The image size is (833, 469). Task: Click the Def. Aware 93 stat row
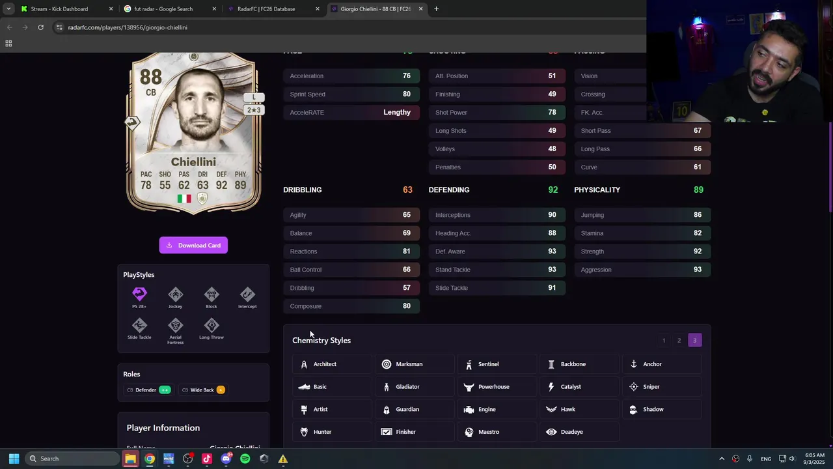[497, 251]
